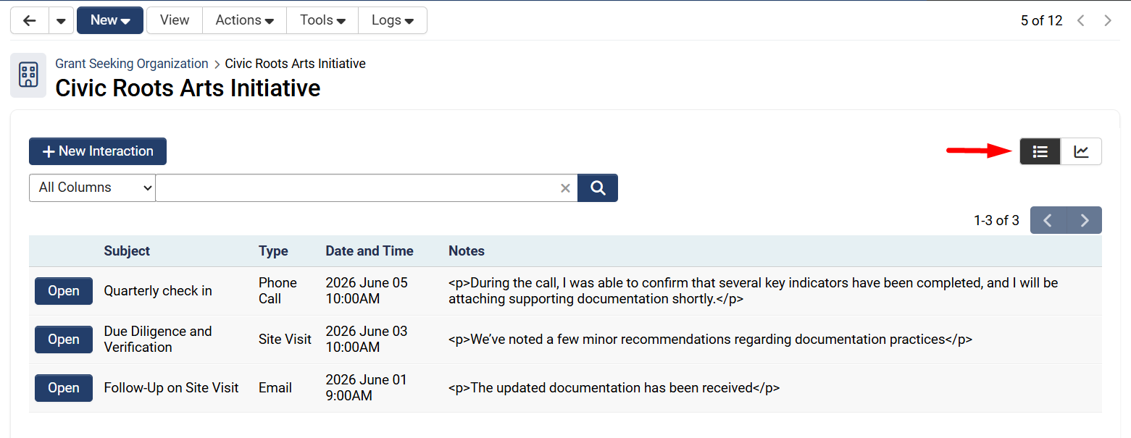Open the All Columns filter dropdown
Viewport: 1131px width, 438px height.
(x=92, y=188)
